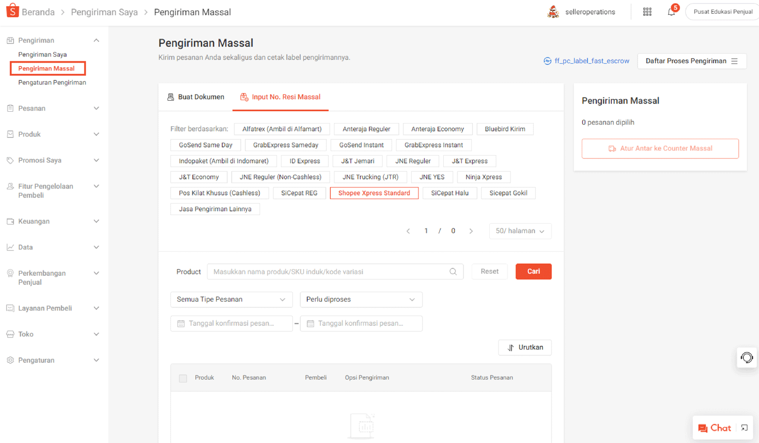
Task: Click the Toko shop icon
Action: tap(10, 334)
